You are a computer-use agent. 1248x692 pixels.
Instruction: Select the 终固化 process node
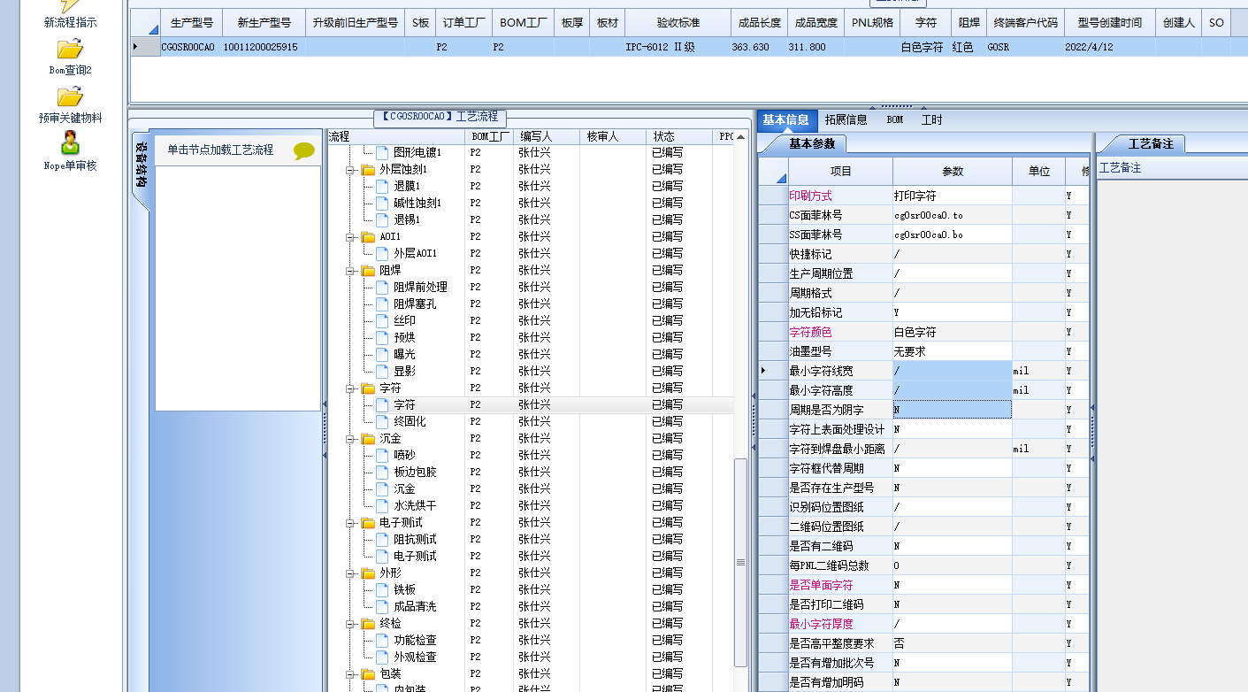[410, 421]
